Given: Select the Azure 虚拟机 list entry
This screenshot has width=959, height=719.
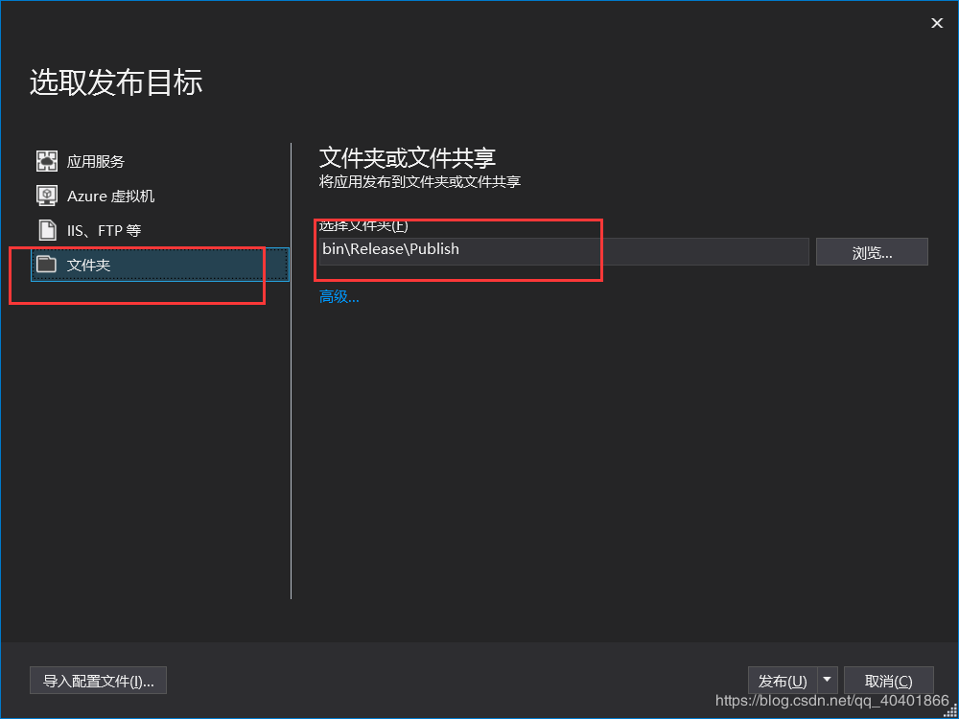Looking at the screenshot, I should tap(110, 195).
